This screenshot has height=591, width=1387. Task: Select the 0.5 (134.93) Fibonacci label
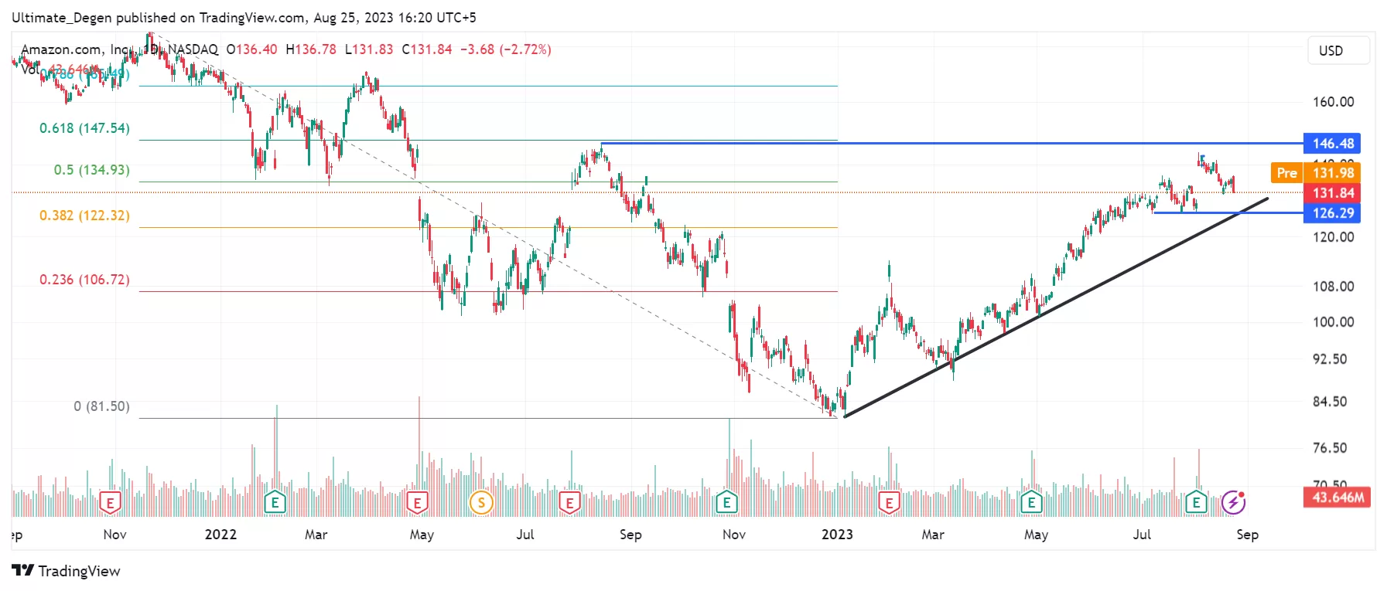point(92,170)
